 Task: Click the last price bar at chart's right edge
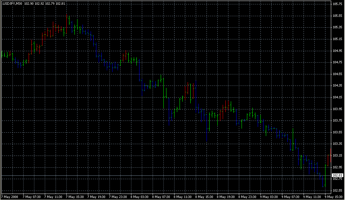tap(328, 160)
